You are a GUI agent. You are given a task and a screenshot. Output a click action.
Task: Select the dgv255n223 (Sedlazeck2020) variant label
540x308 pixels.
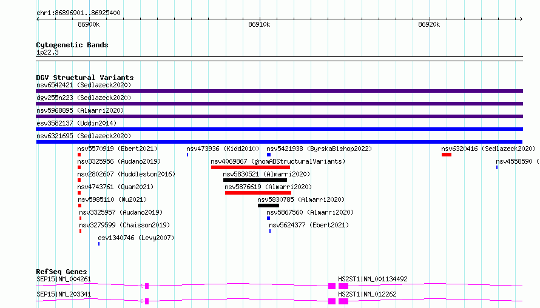click(84, 98)
